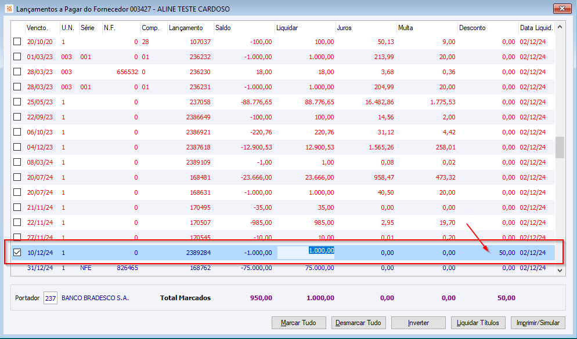Viewport: 577px width, 339px height.
Task: Close the Lançamentos a Pagar window
Action: [x=562, y=9]
